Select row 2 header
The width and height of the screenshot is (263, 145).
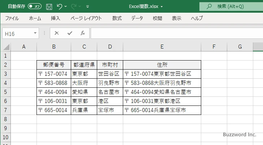point(5,65)
